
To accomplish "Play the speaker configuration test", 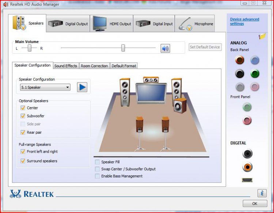I will click(x=82, y=87).
